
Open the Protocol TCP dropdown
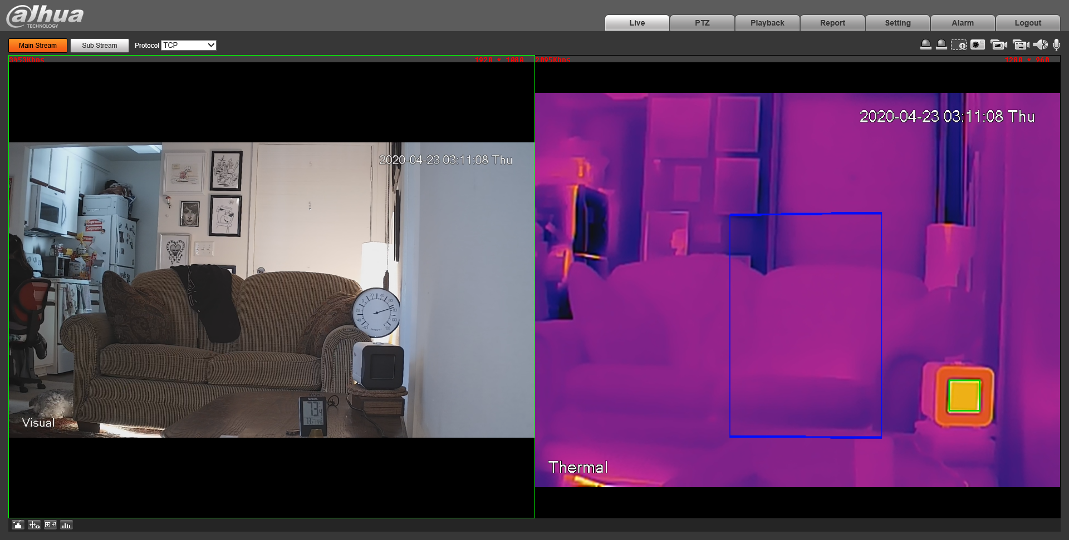coord(189,45)
